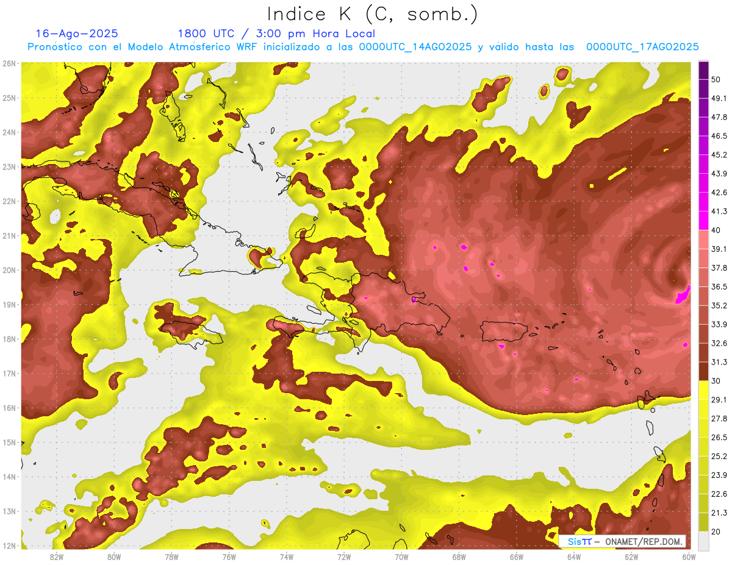The image size is (732, 565).
Task: Click the colorbar value '31.3'
Action: tap(719, 362)
